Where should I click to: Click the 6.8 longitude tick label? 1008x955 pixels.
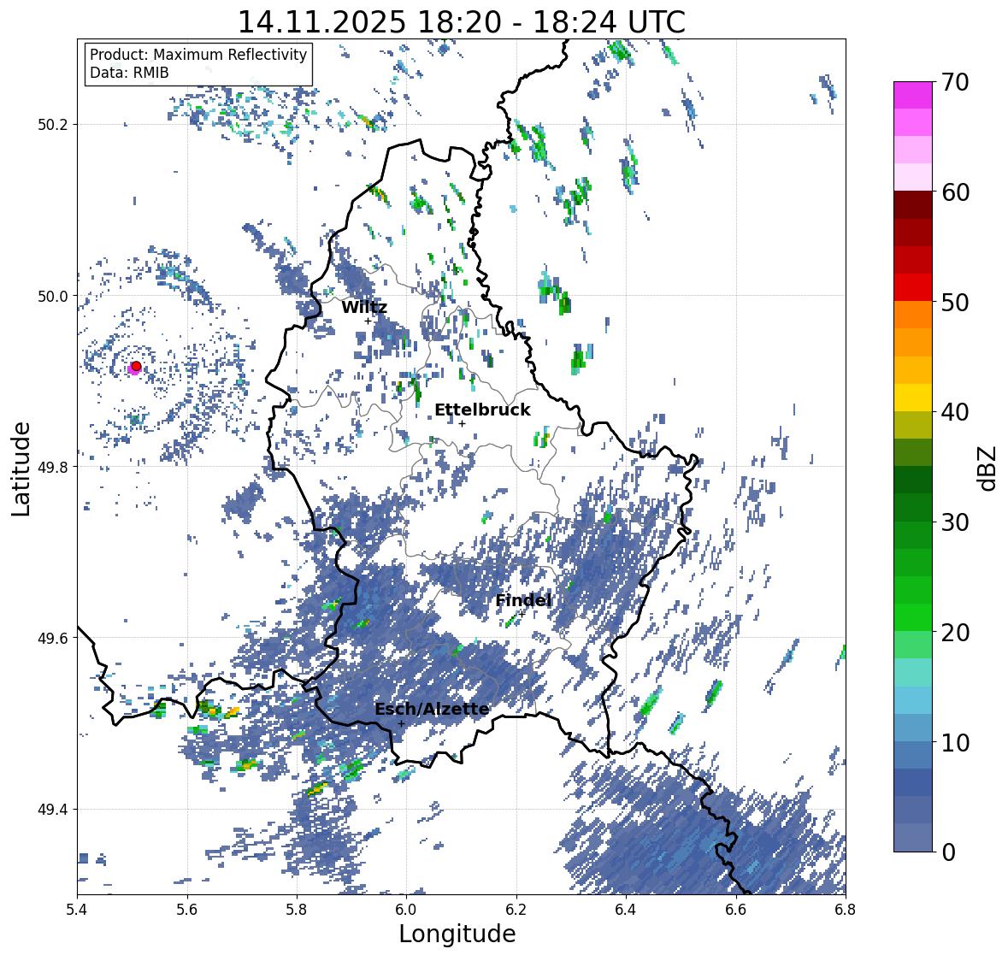click(846, 910)
